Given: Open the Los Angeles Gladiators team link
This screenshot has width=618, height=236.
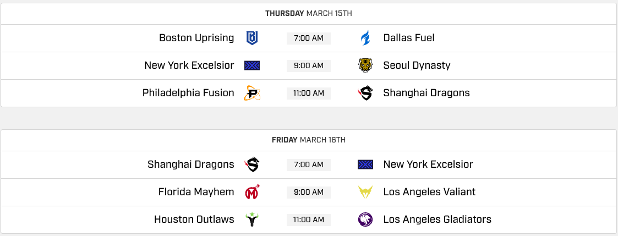Looking at the screenshot, I should 437,219.
